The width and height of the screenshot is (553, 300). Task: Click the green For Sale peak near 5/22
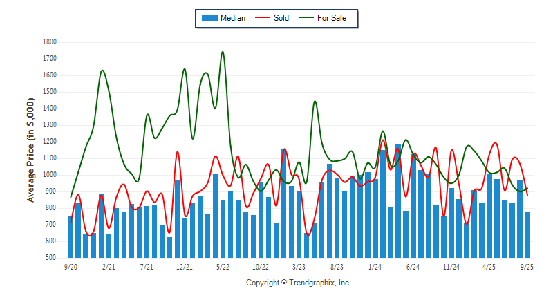222,52
